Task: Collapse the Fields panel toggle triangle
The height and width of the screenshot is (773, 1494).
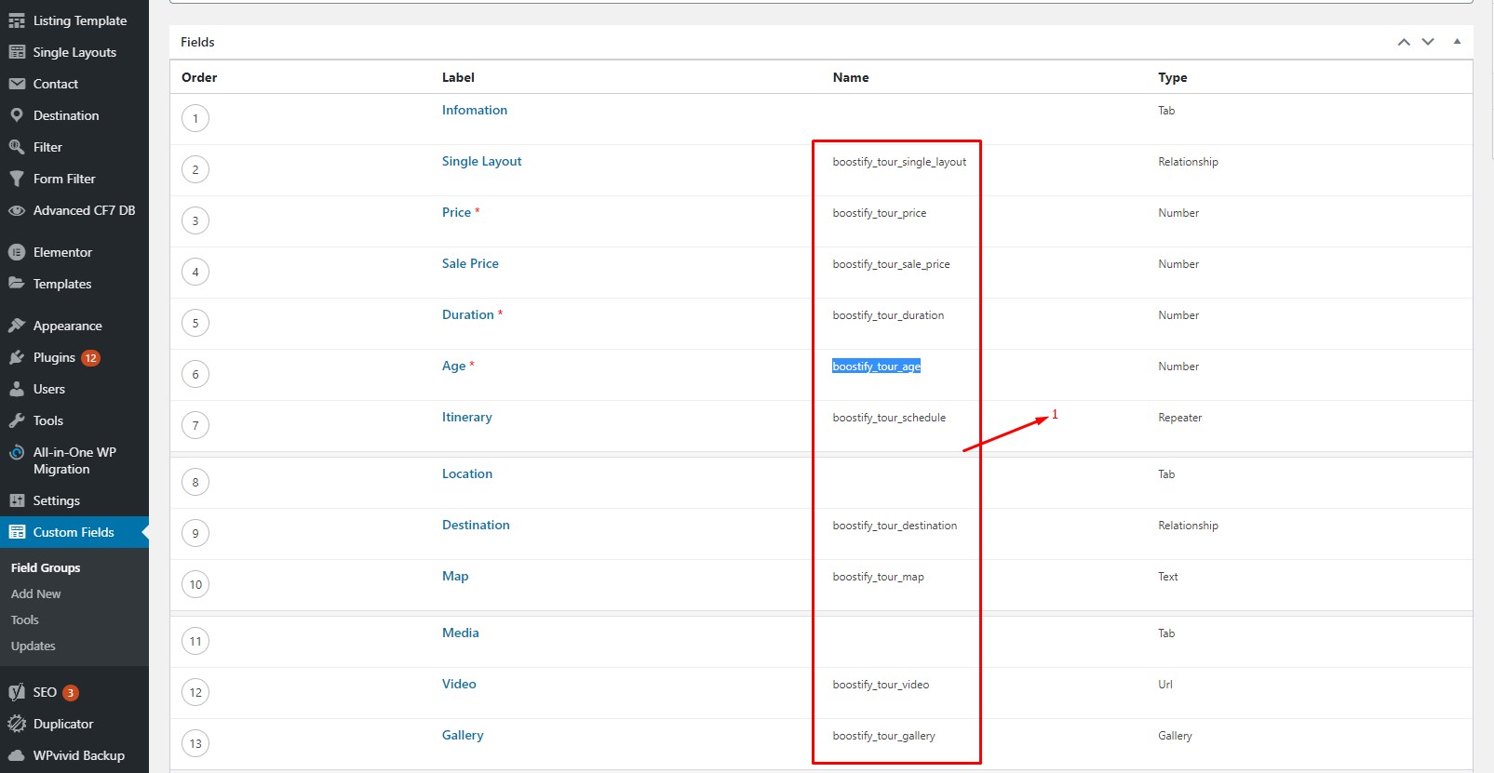Action: 1457,42
